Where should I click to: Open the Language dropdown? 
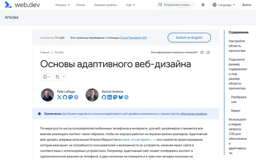224,5
